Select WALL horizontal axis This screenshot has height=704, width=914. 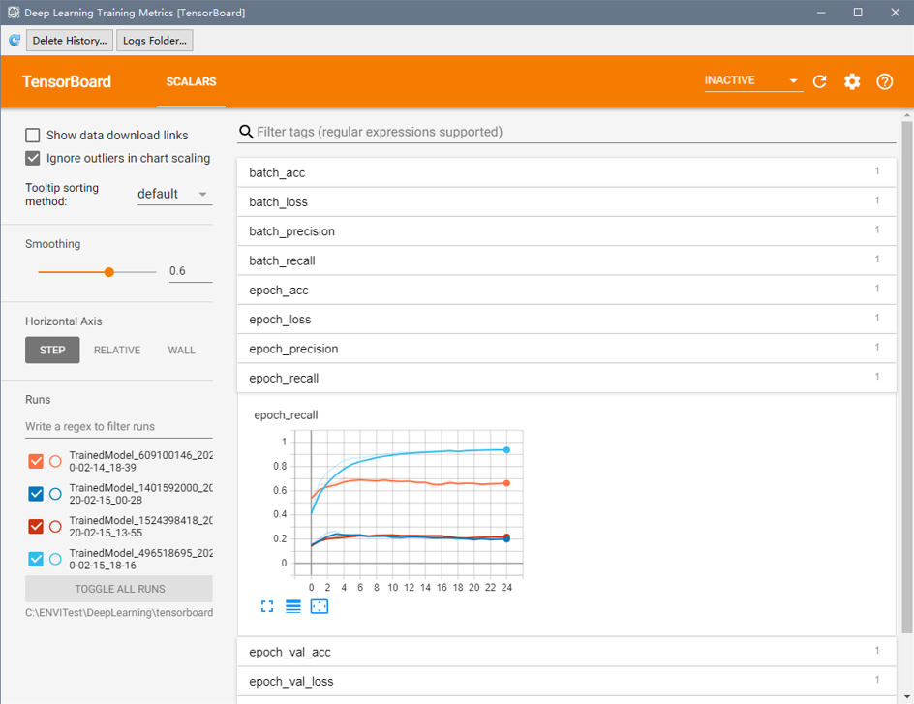[181, 350]
